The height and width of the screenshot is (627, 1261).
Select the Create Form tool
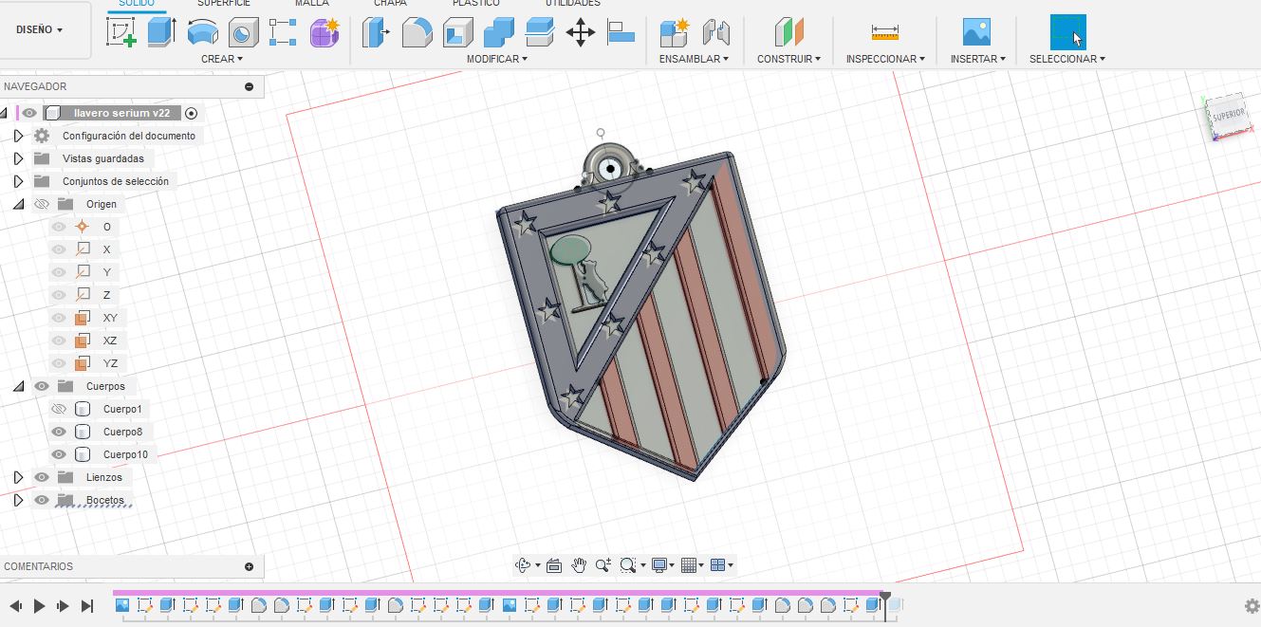pos(325,33)
